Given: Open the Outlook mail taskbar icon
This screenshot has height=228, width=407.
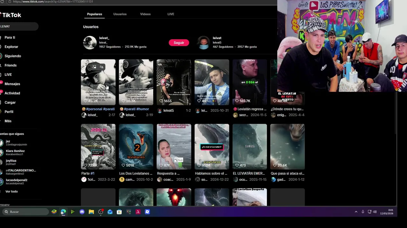Looking at the screenshot, I should [x=110, y=212].
